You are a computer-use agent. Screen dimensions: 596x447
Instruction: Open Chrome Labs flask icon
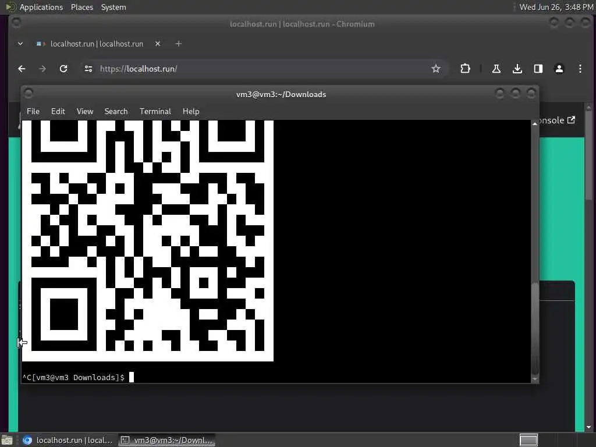[x=496, y=69]
